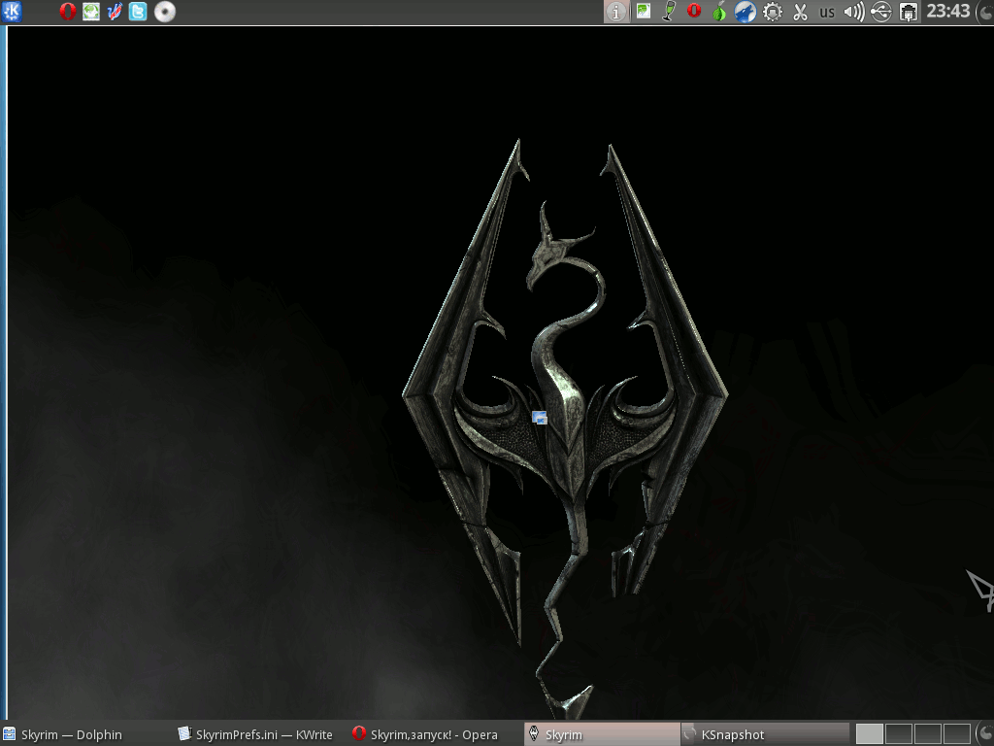The width and height of the screenshot is (994, 746).
Task: Open the KDE Kickoff application launcher
Action: point(12,12)
